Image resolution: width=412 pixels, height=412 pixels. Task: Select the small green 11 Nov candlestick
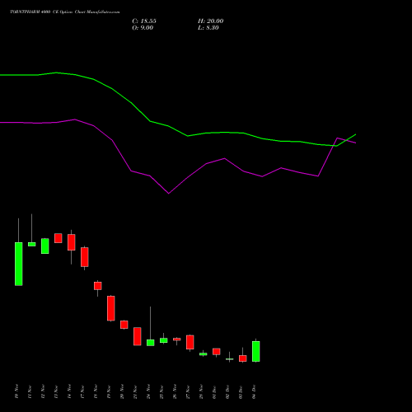click(32, 244)
